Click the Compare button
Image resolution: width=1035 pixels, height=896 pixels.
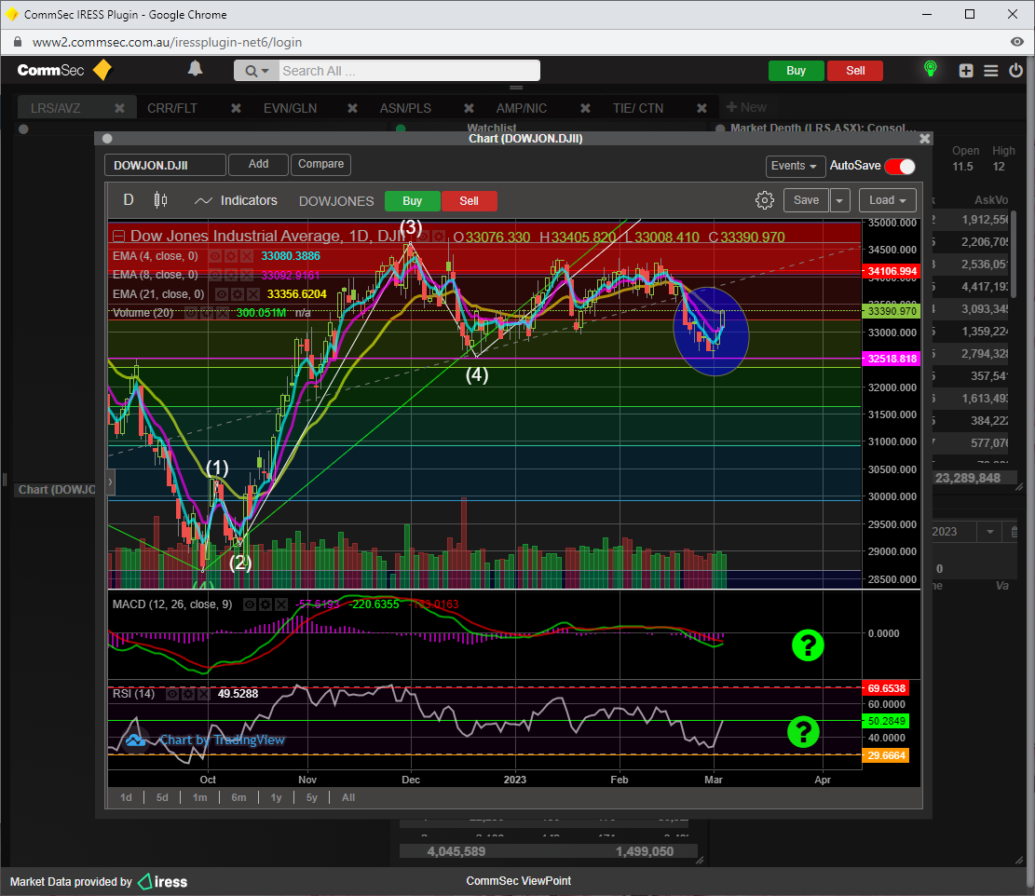[320, 164]
